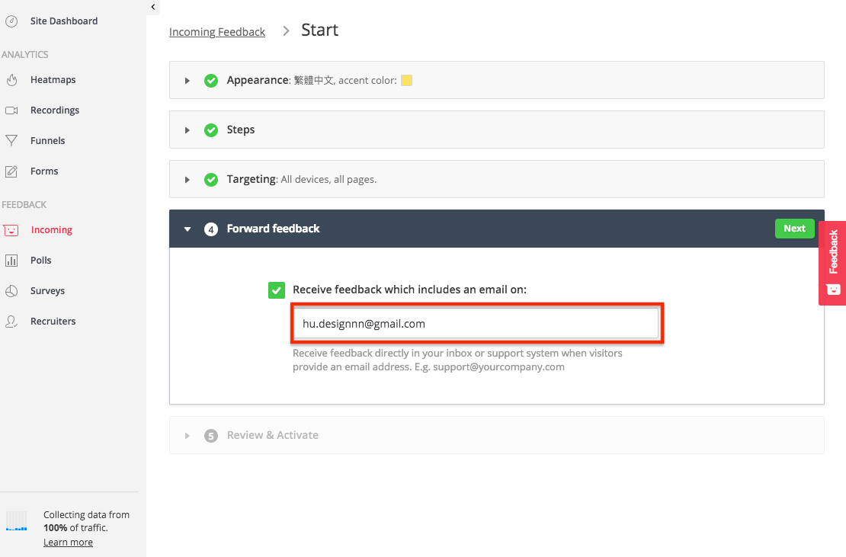Select the Recruiters person icon
This screenshot has width=846, height=557.
pos(11,322)
